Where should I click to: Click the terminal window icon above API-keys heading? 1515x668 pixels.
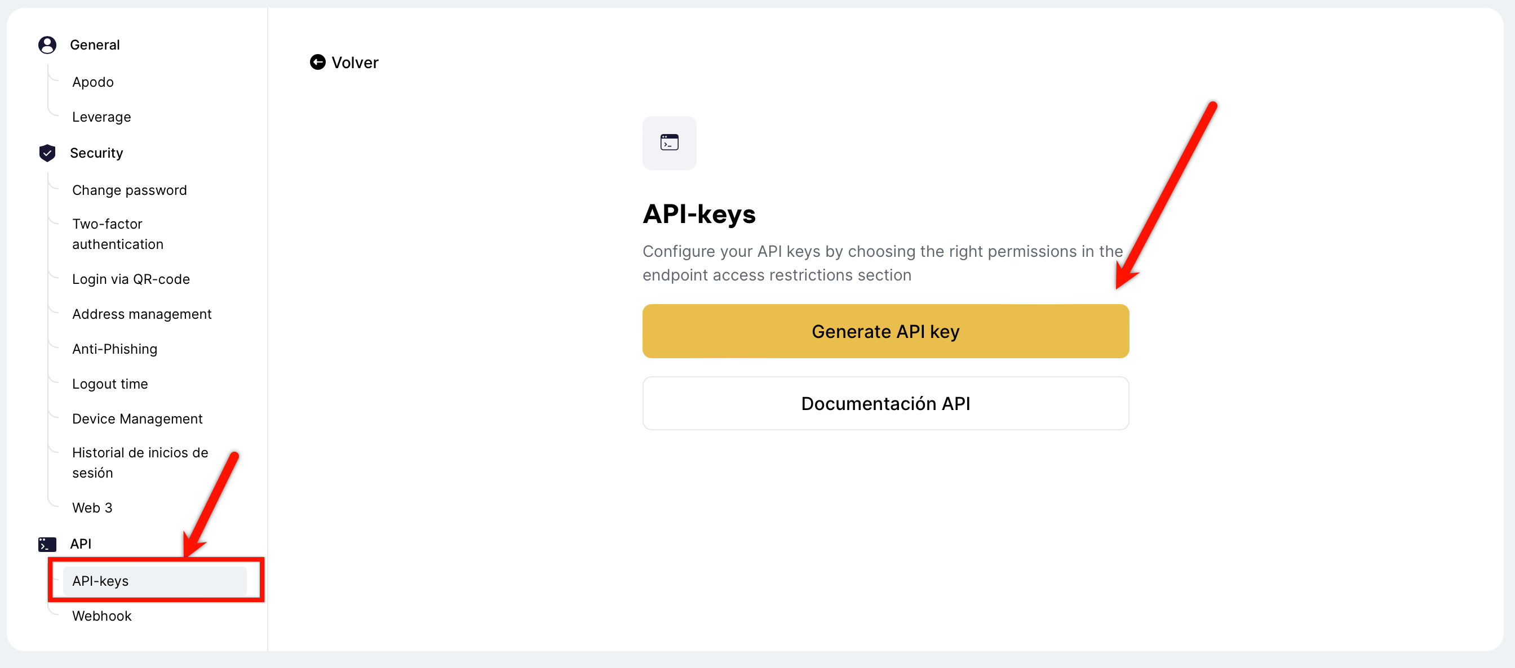(669, 142)
